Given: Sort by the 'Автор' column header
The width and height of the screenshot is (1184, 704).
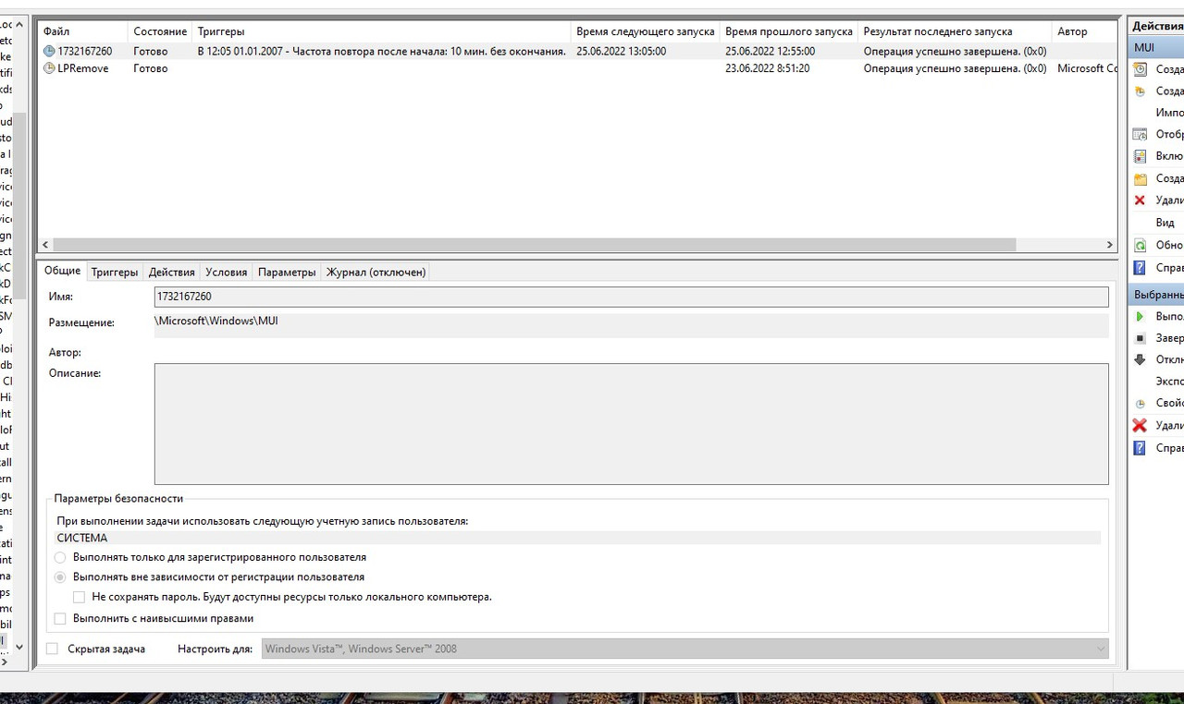Looking at the screenshot, I should (1084, 31).
